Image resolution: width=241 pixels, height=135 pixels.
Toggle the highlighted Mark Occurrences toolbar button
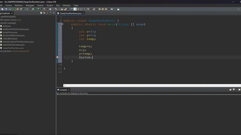point(75,9)
